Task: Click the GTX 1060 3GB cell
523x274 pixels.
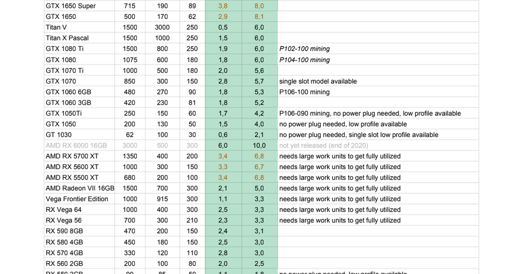Action: click(79, 103)
